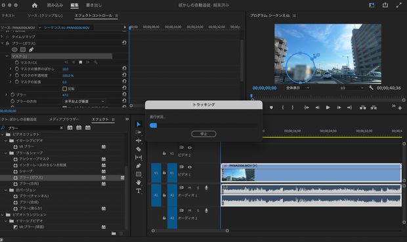The width and height of the screenshot is (407, 242).
Task: Open the workspaces icon at top right
Action: click(x=372, y=5)
